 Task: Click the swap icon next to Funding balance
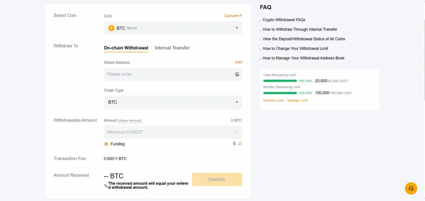coord(240,144)
